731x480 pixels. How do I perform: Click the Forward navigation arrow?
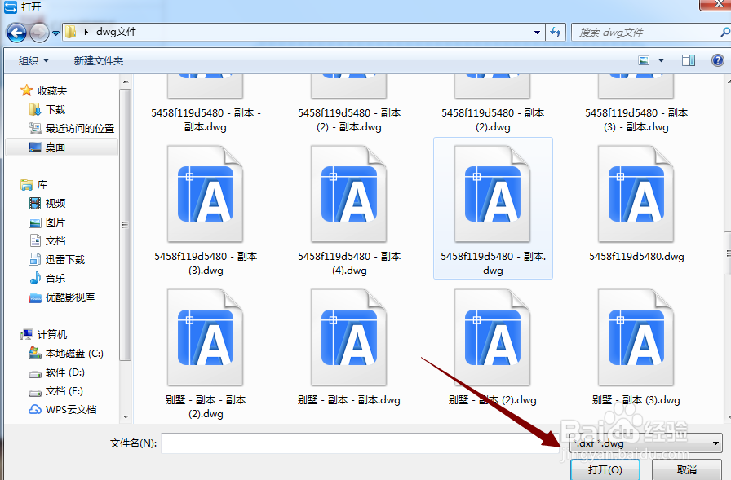[x=40, y=33]
